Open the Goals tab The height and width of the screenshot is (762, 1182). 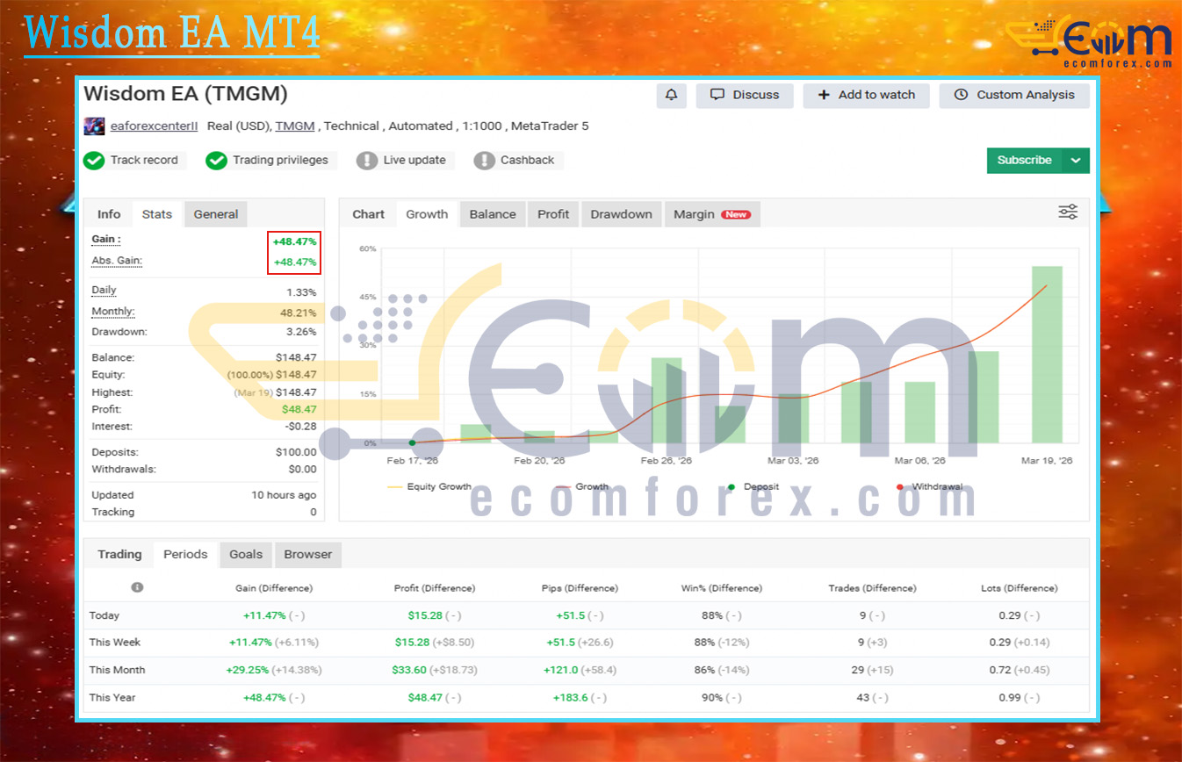[x=246, y=554]
